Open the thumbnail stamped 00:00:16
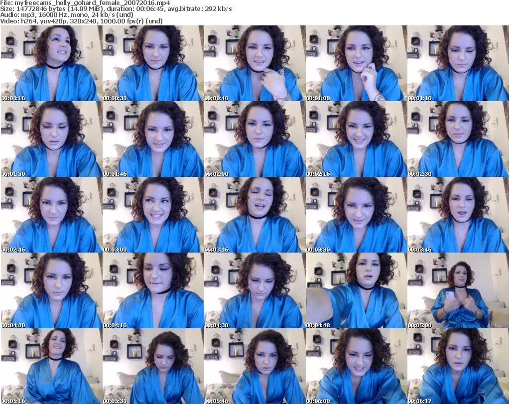510x404 pixels. 51,63
